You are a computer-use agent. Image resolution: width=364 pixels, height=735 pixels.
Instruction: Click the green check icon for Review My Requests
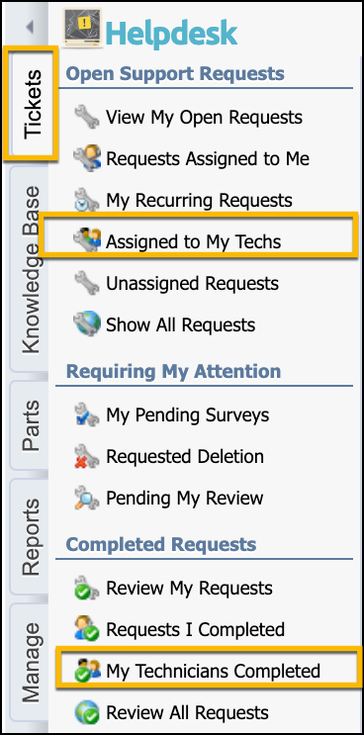coord(87,588)
